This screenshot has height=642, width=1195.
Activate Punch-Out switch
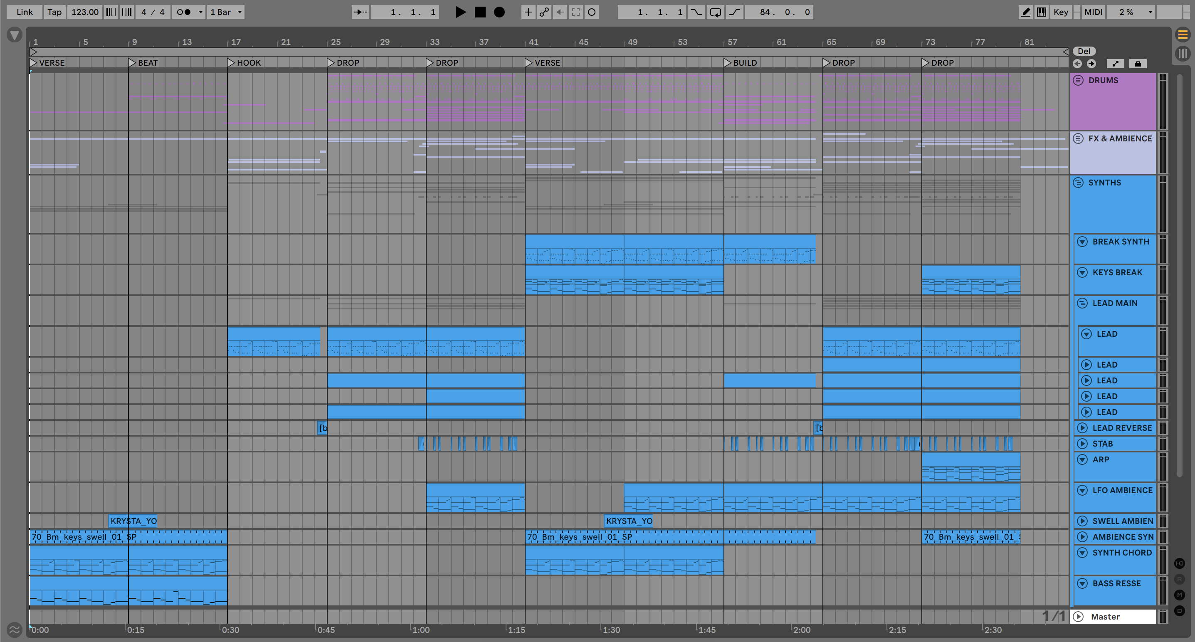pyautogui.click(x=734, y=12)
